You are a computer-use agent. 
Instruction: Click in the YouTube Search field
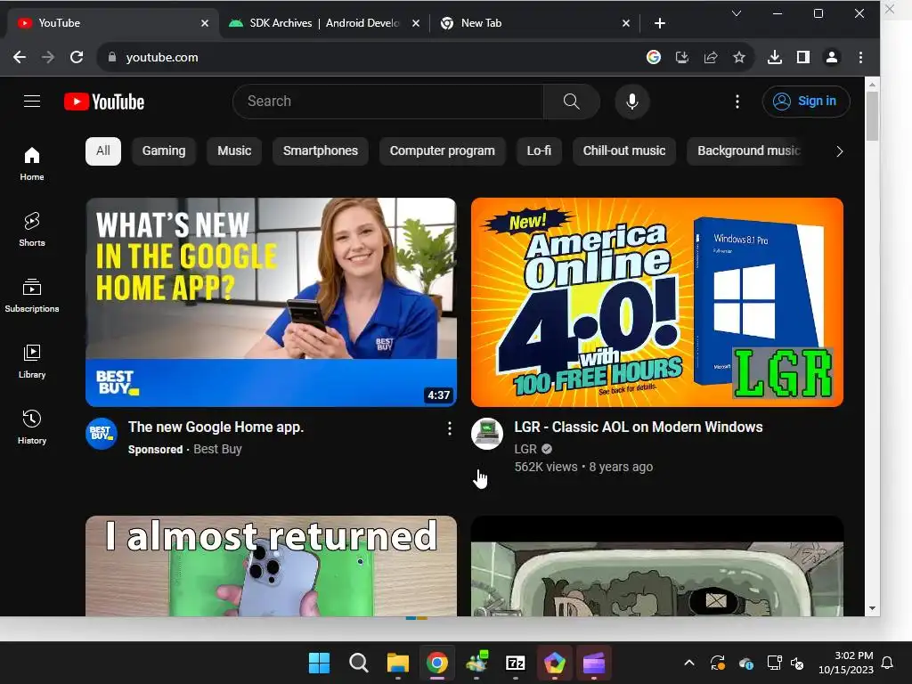pos(388,102)
